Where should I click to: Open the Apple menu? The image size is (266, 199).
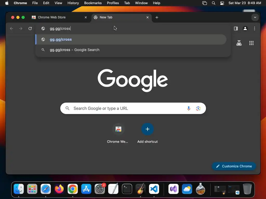(7, 3)
